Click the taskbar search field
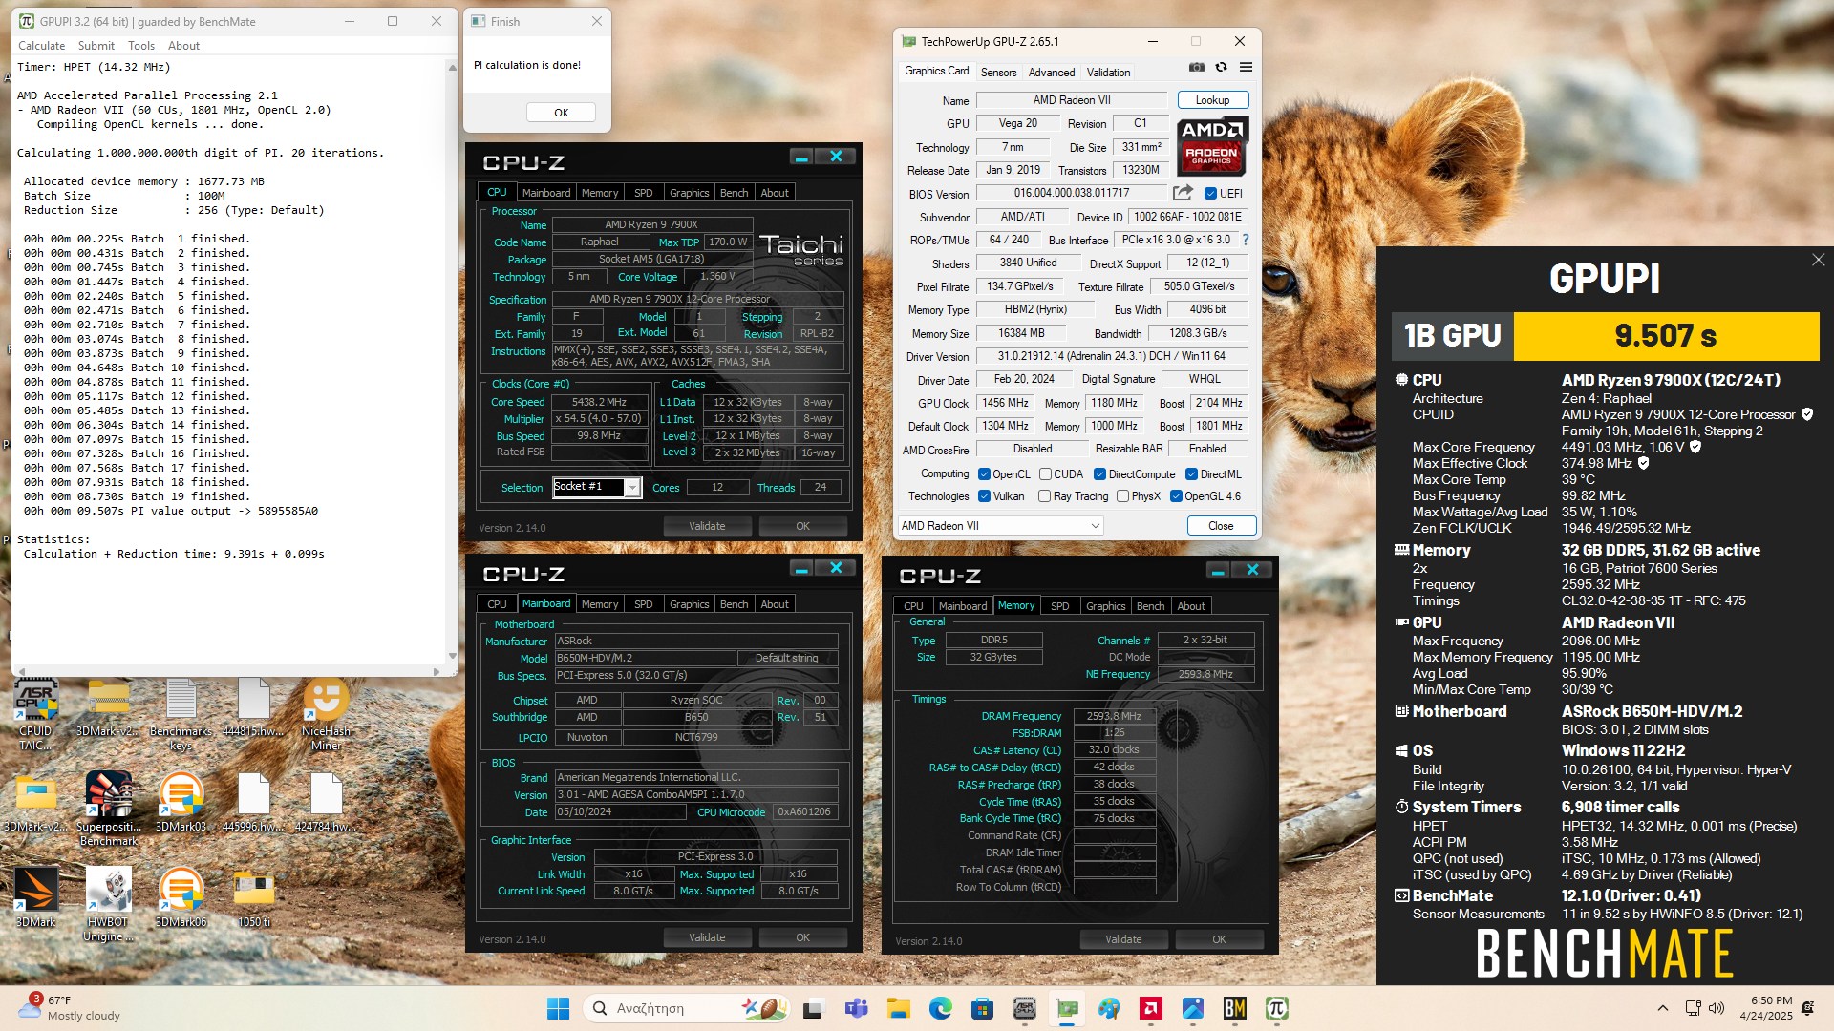This screenshot has width=1834, height=1031. 687,1008
